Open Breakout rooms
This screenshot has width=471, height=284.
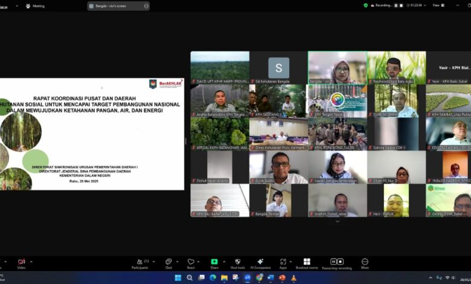click(x=307, y=262)
